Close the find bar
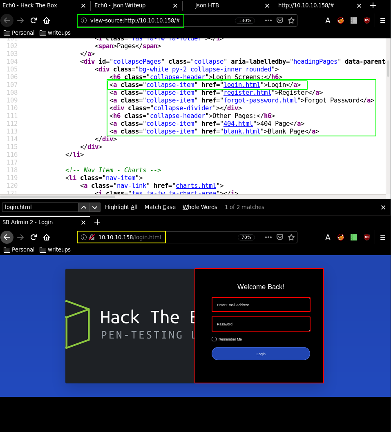 [383, 207]
